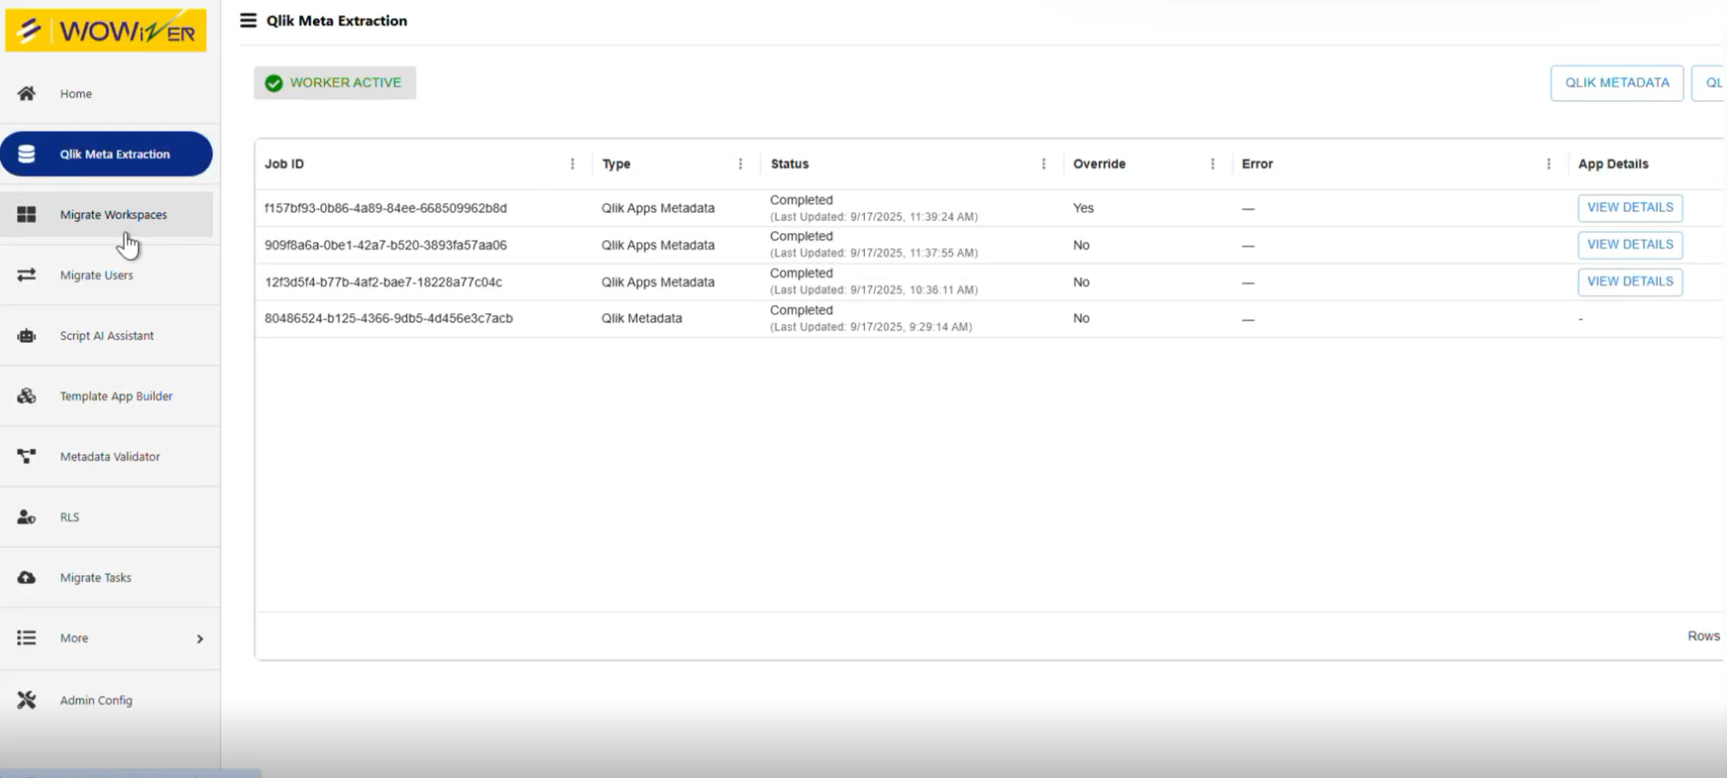Select Qlik Meta Extraction menu item
Screen dimensions: 1727x778
click(x=107, y=154)
